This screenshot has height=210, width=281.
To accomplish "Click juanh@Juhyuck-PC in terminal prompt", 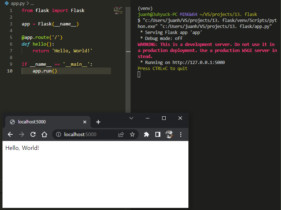I will pyautogui.click(x=158, y=14).
